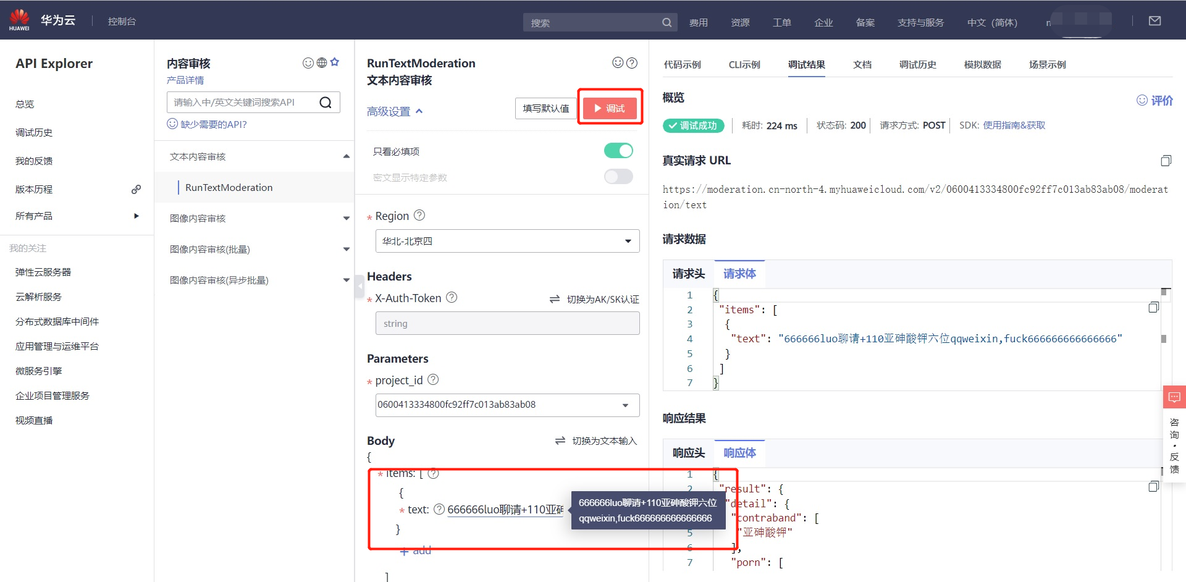Toggle the 密文显示特定参数 switch
The height and width of the screenshot is (582, 1186).
[x=618, y=177]
